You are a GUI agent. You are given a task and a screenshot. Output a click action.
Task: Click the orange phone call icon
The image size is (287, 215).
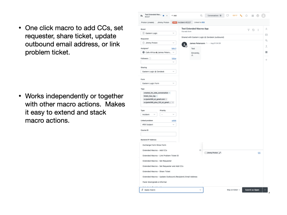[241, 16]
